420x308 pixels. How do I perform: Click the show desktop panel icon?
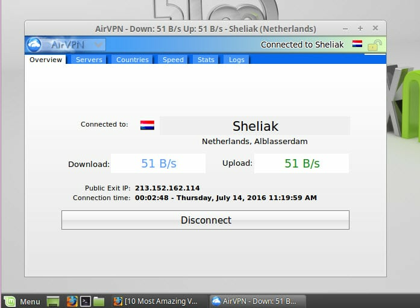pos(53,301)
